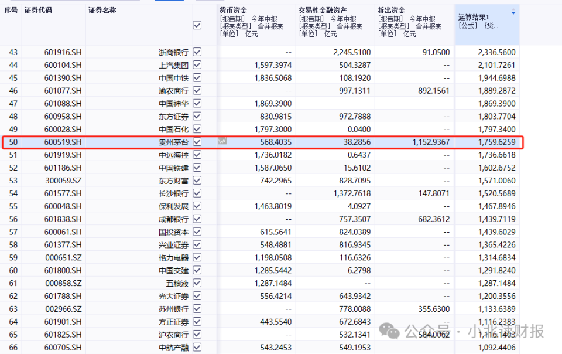Select the 中国神华 name cell
562x354 pixels.
173,104
